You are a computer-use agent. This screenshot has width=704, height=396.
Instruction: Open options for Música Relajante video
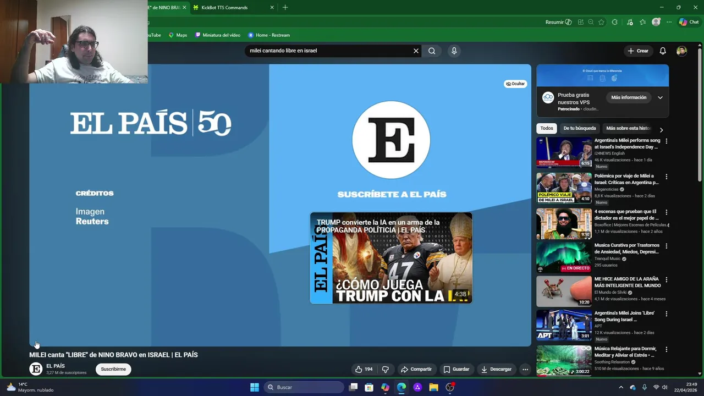pyautogui.click(x=667, y=350)
